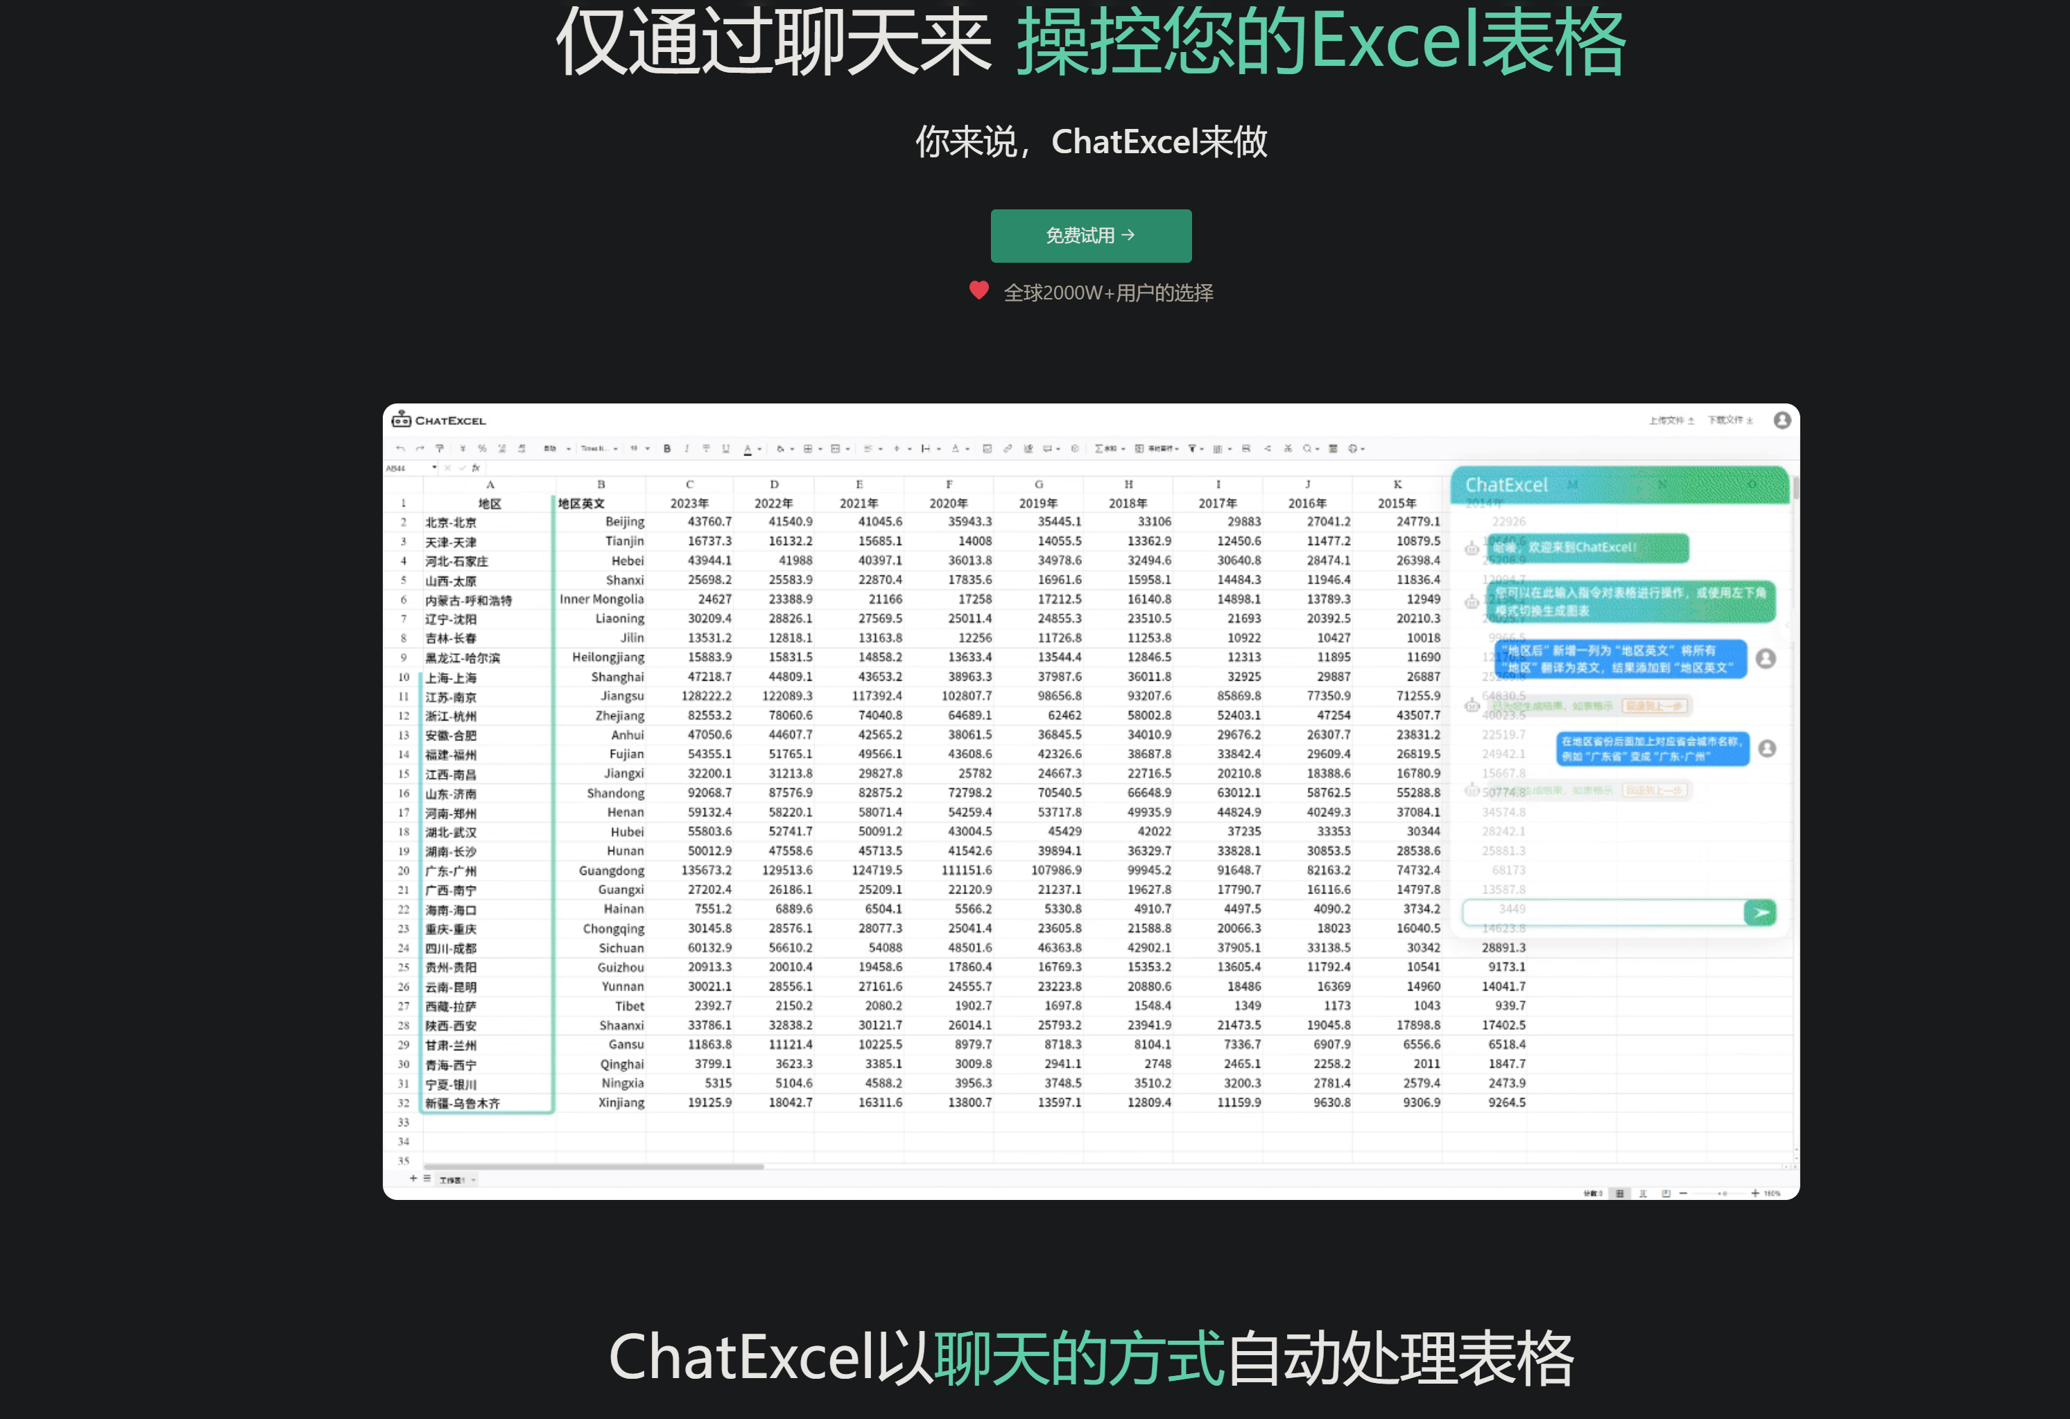This screenshot has height=1419, width=2070.
Task: Click the fill color bucket icon
Action: [781, 449]
